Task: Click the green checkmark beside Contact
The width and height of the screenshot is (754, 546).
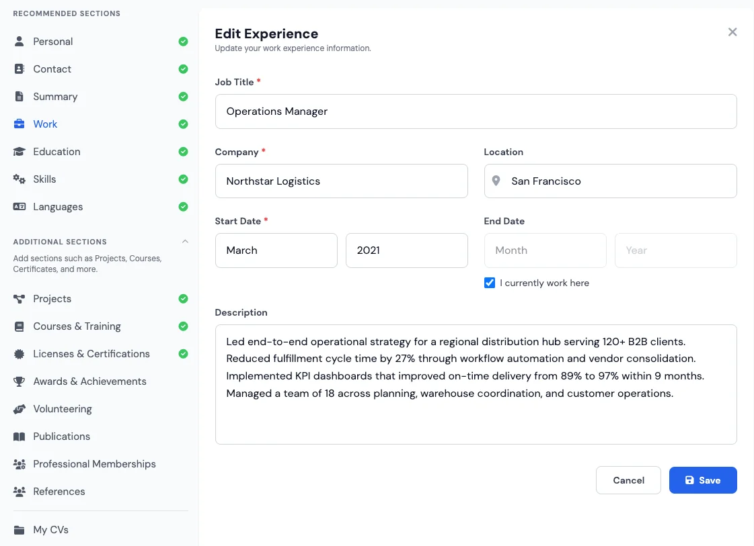Action: pyautogui.click(x=183, y=69)
